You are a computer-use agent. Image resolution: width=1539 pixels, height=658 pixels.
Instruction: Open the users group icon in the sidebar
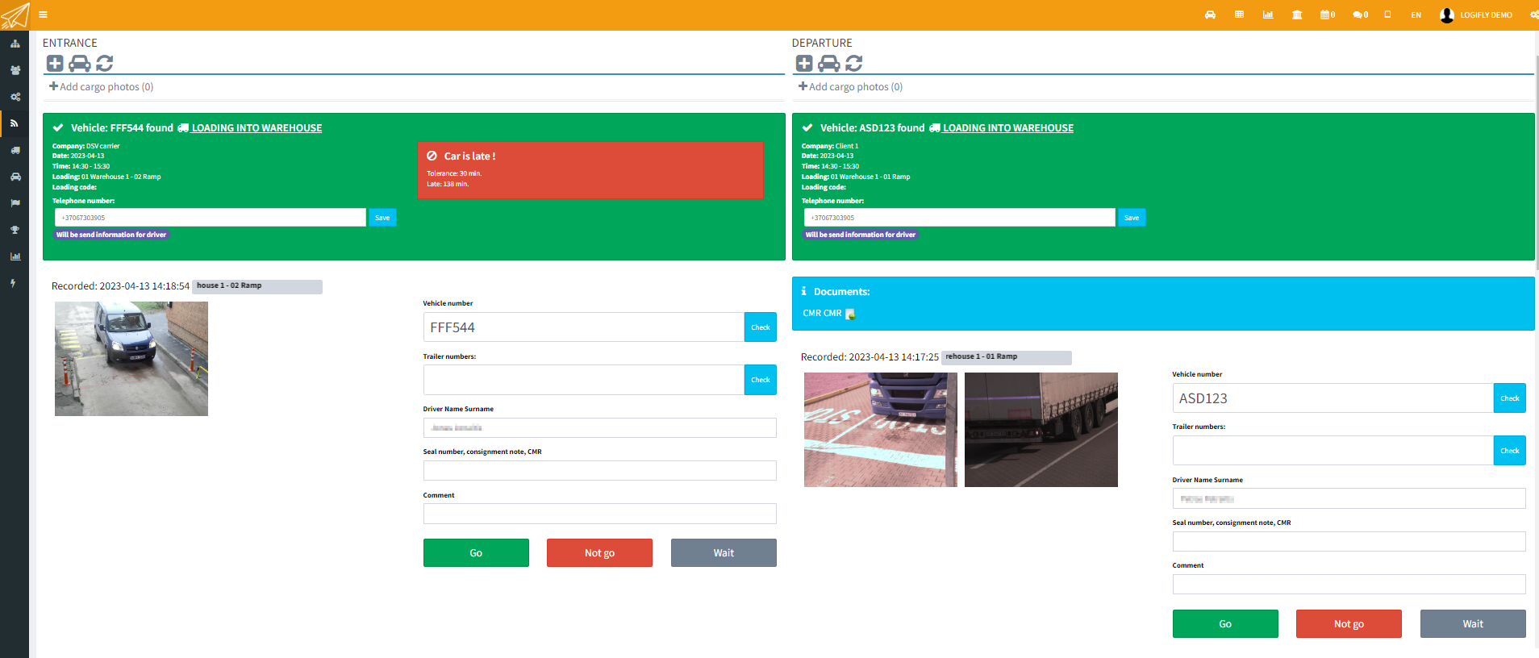[15, 70]
